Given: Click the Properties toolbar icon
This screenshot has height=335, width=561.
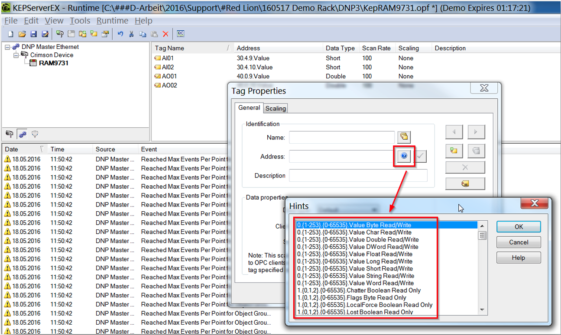Looking at the screenshot, I should 105,34.
